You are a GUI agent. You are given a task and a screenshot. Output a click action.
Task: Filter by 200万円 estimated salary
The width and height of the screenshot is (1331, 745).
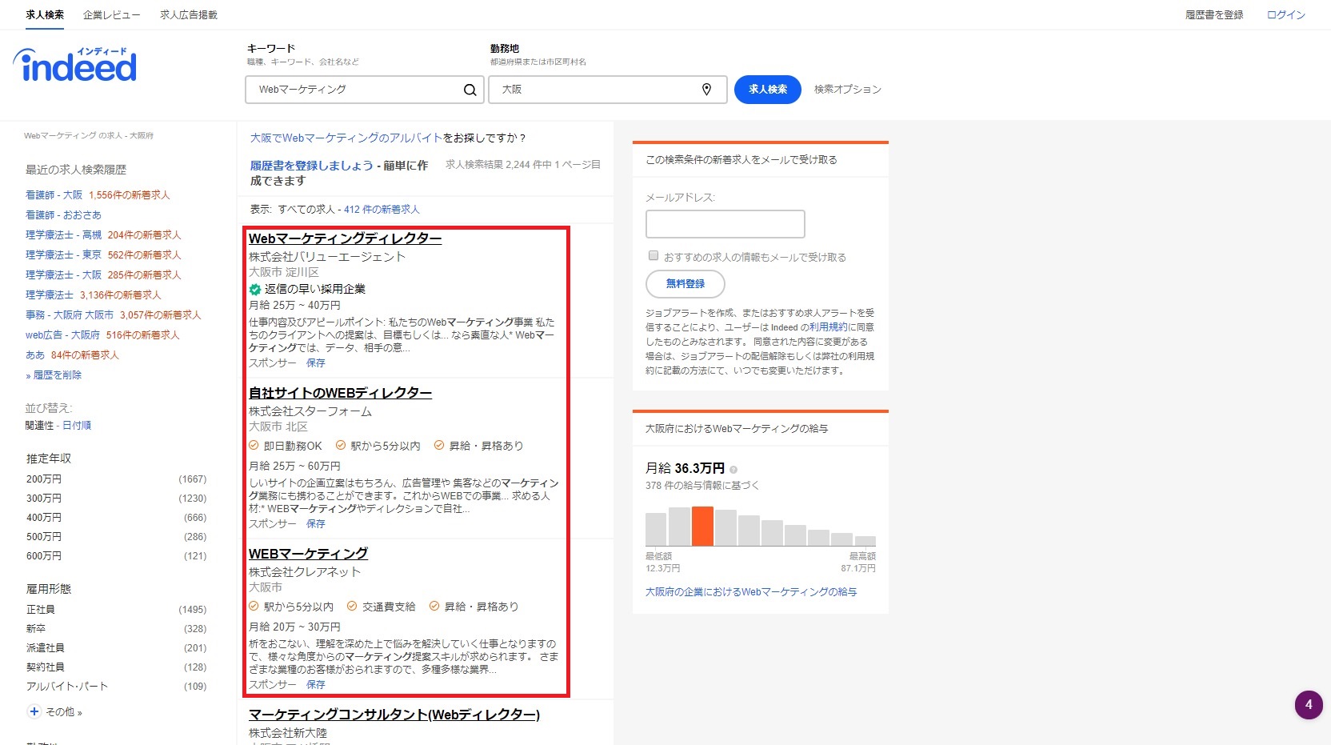[44, 479]
